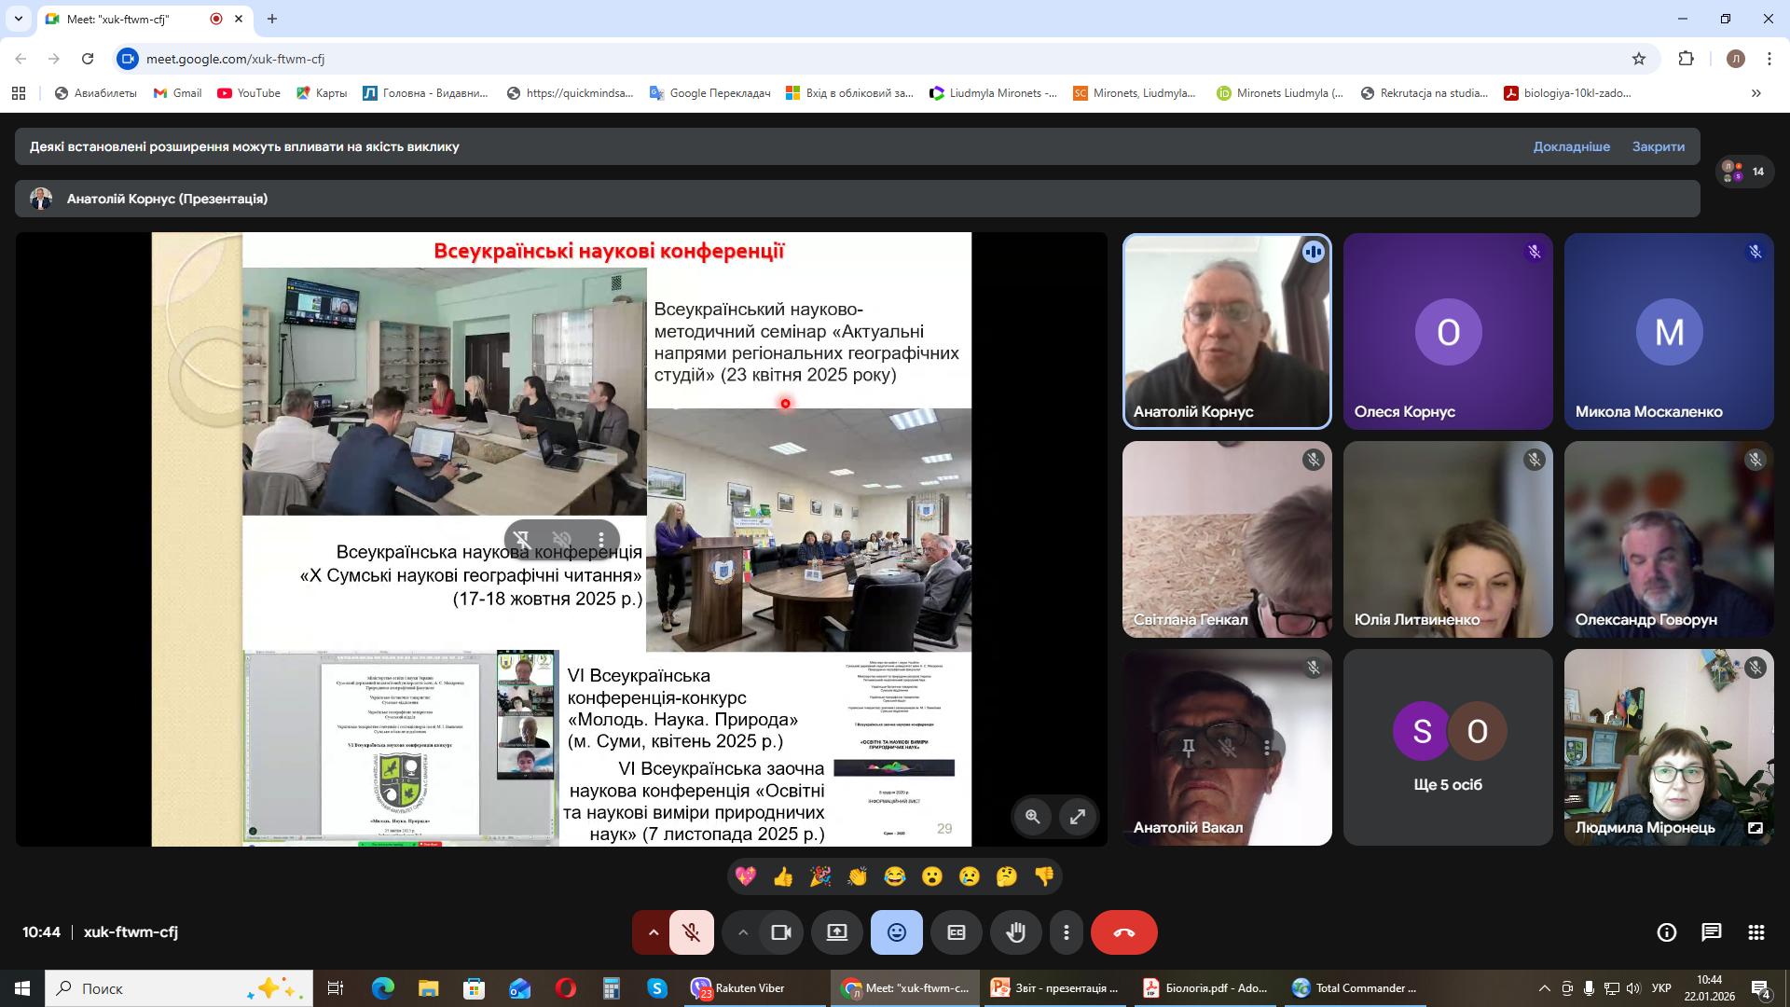Open the in-call chat panel
Screen dimensions: 1790x1007
[x=1711, y=932]
